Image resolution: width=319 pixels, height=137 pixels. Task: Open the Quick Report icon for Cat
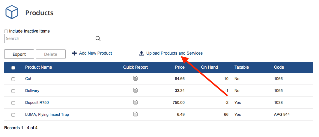136,78
